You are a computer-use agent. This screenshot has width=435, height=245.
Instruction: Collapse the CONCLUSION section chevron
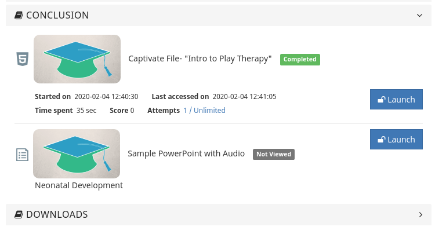coord(420,16)
